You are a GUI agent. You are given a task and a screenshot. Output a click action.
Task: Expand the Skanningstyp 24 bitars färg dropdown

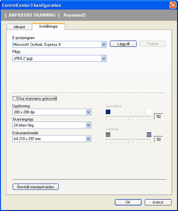coord(88,125)
